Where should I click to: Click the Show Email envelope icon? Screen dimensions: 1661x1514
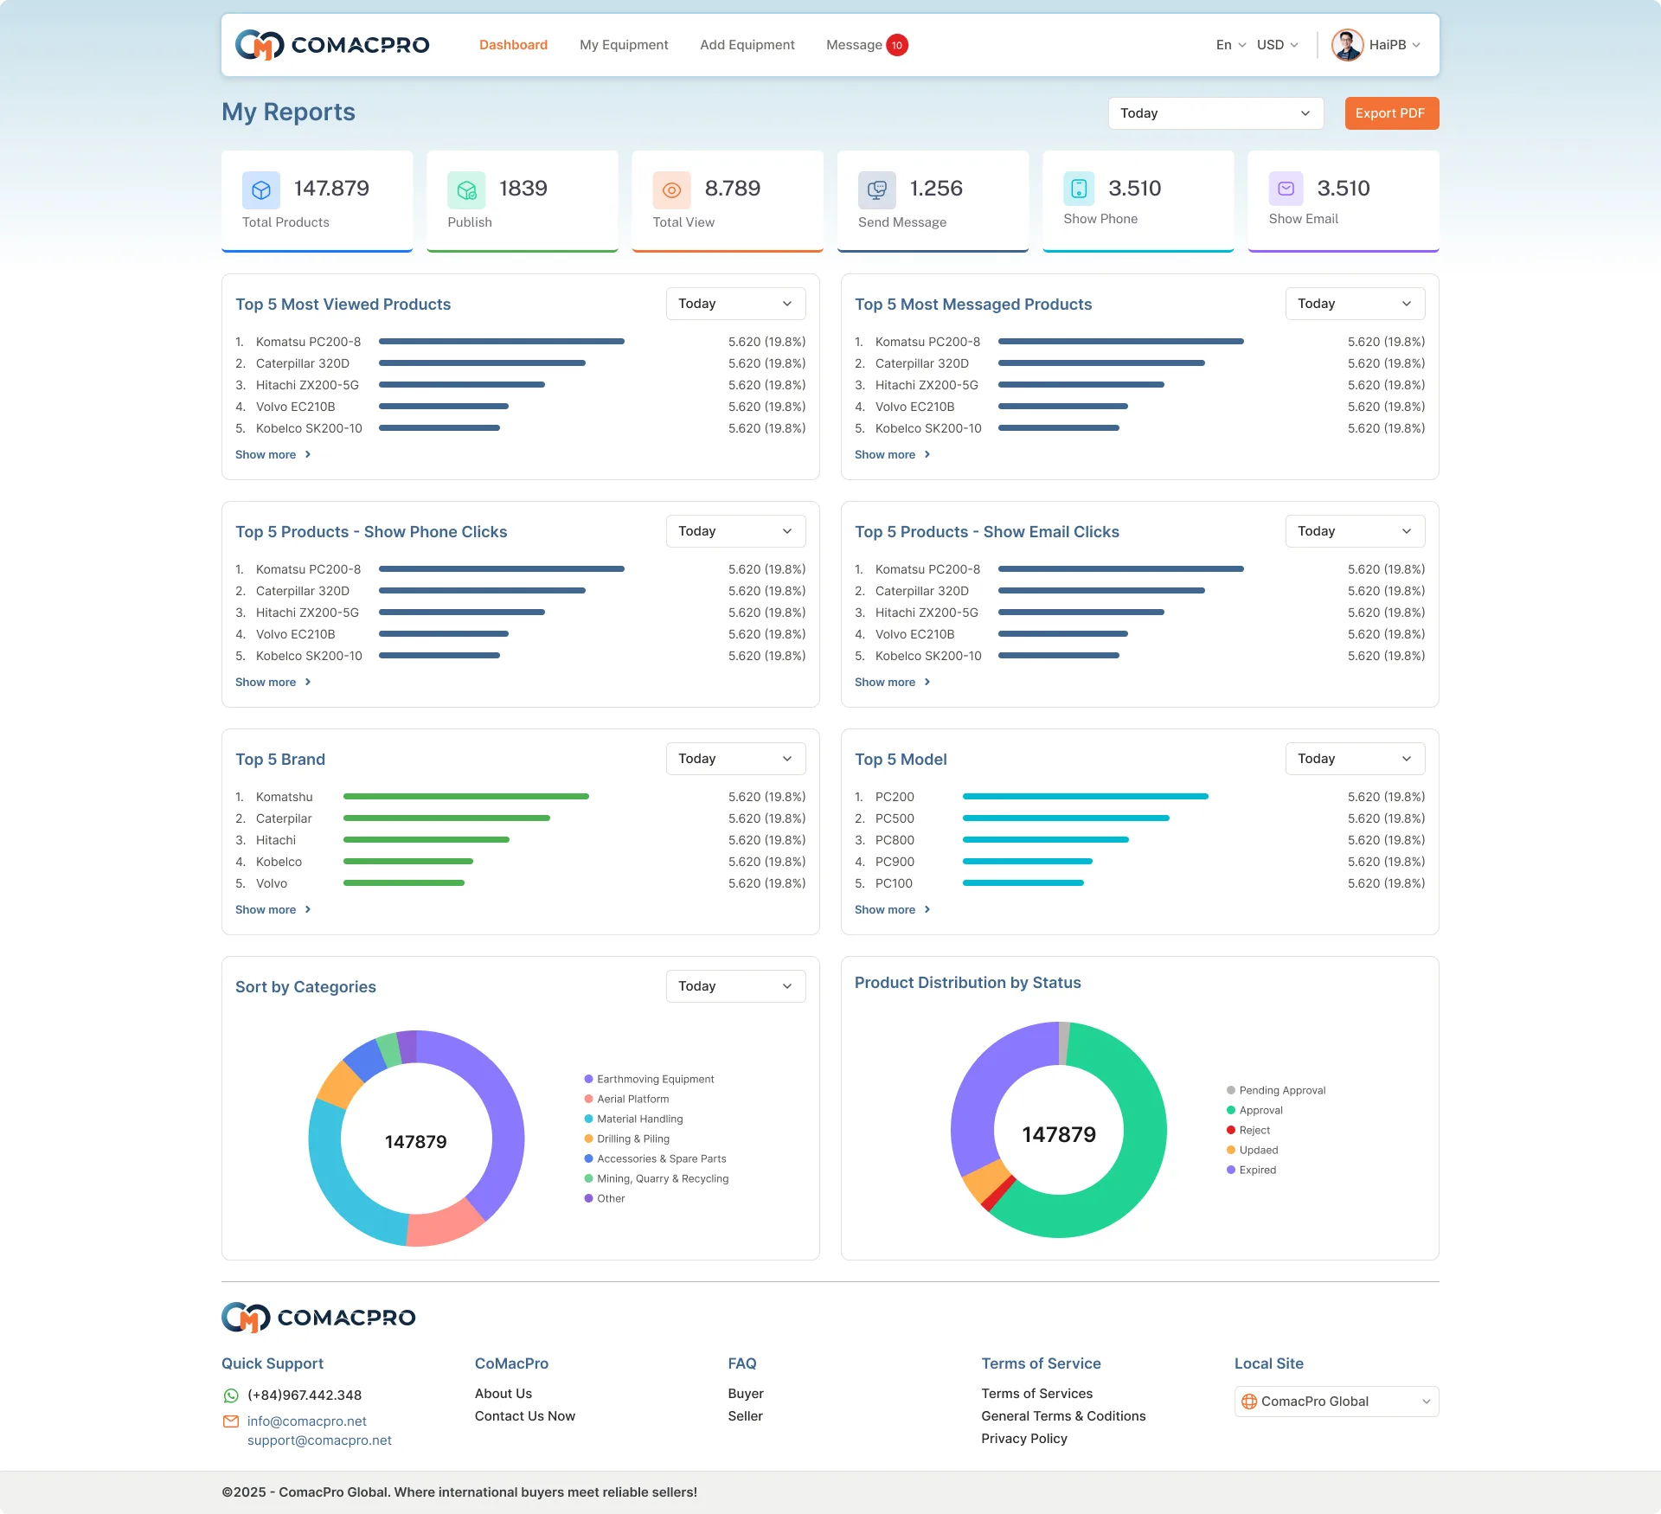1286,188
